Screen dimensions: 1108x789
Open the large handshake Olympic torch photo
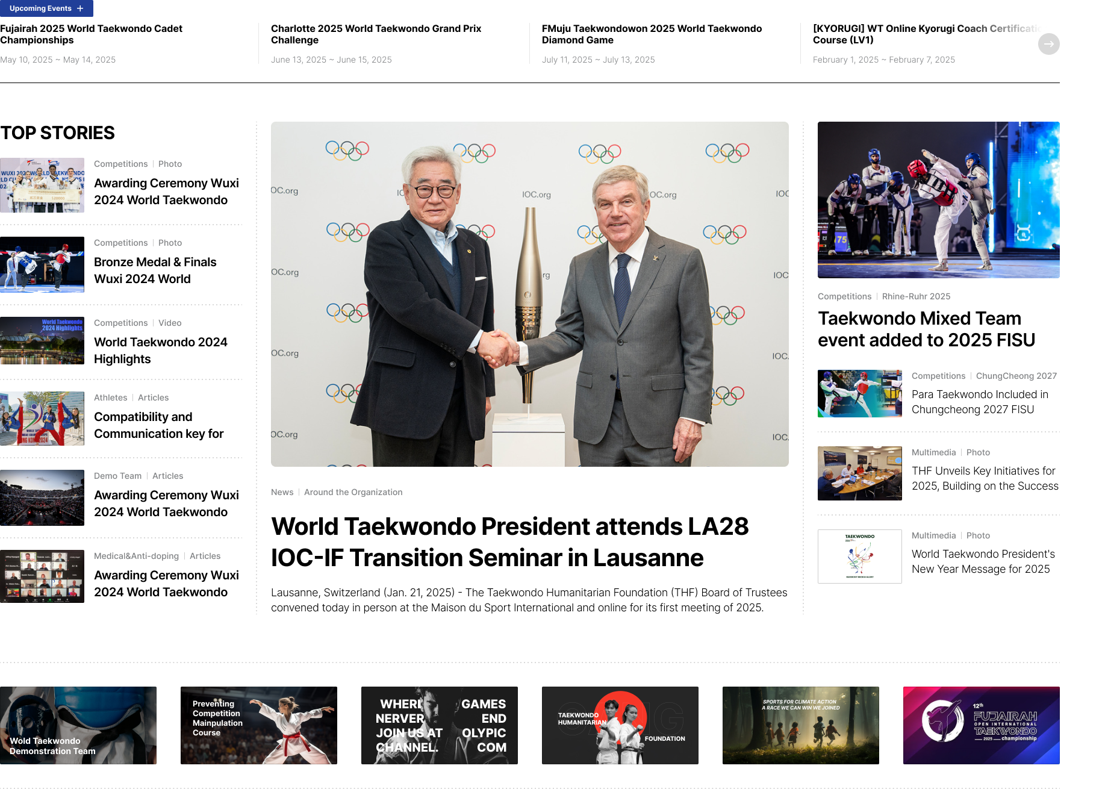pyautogui.click(x=529, y=294)
